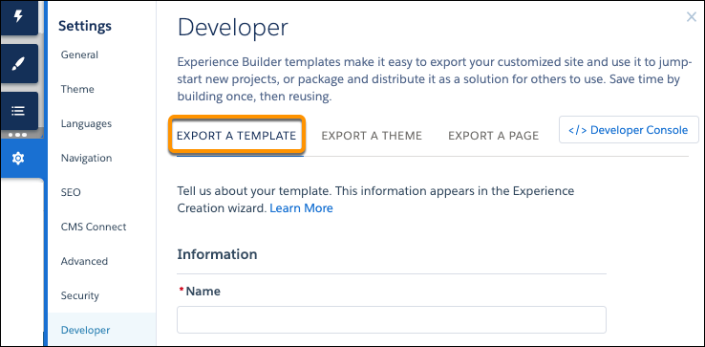
Task: Open the Developer Console button
Action: (x=629, y=130)
